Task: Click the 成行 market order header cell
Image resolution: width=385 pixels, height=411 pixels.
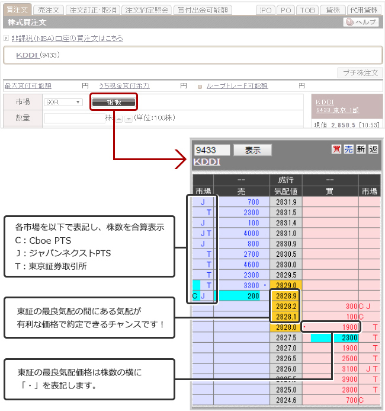Action: (x=286, y=180)
